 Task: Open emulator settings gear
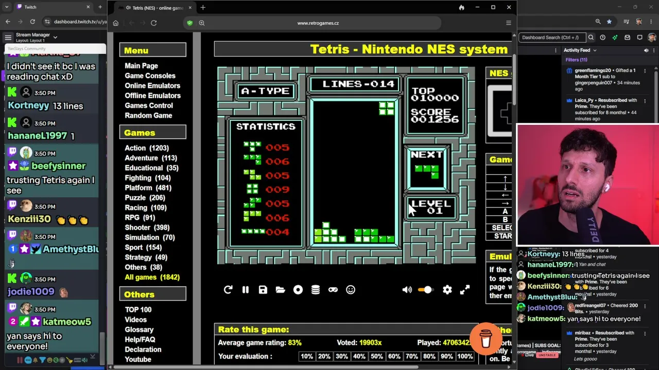[x=447, y=290]
